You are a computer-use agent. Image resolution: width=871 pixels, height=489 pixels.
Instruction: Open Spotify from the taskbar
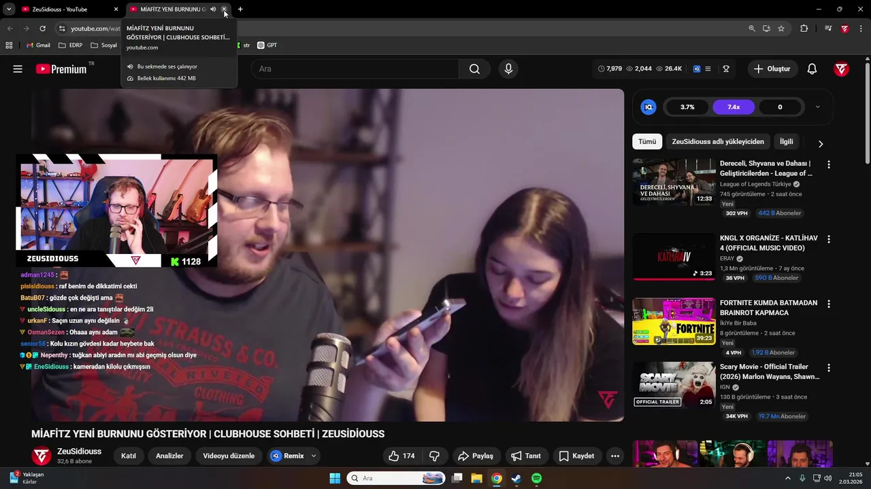pyautogui.click(x=536, y=478)
